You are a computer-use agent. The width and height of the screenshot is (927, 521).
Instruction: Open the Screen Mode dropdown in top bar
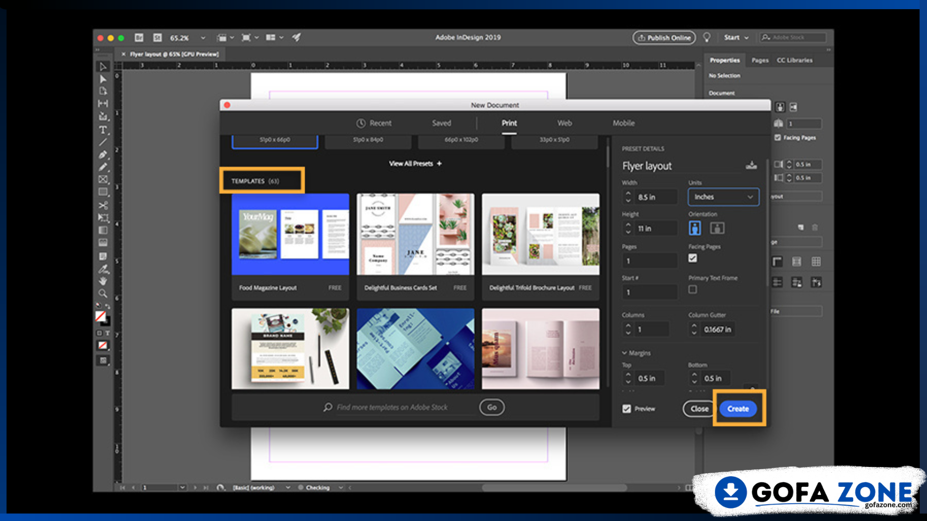(x=250, y=37)
